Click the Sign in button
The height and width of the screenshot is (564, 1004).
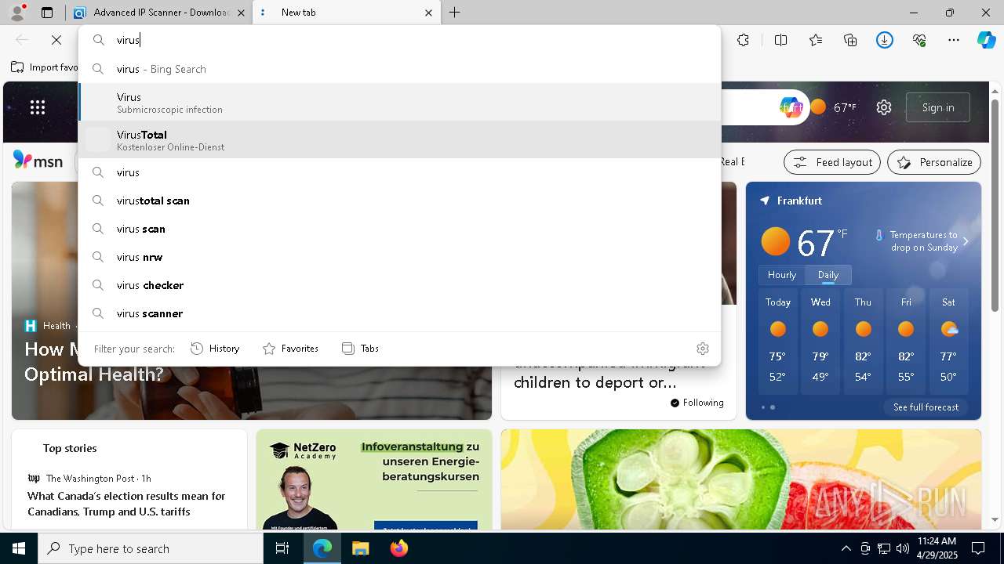click(x=938, y=107)
